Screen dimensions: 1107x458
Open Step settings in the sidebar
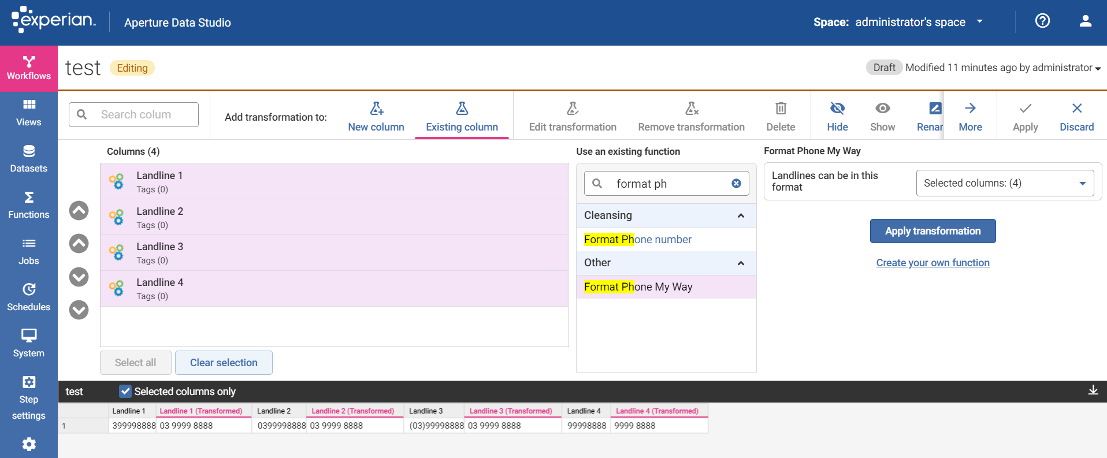[29, 399]
